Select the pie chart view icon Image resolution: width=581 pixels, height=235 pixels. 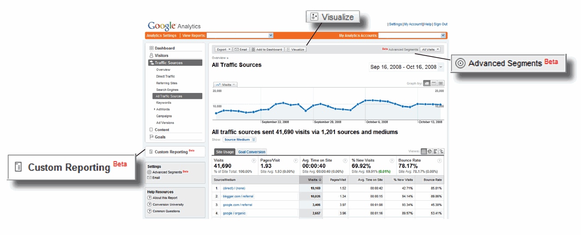[x=430, y=151]
